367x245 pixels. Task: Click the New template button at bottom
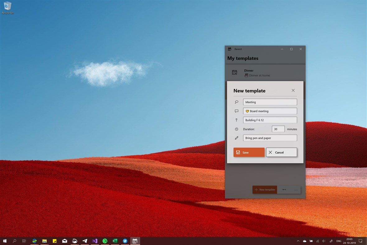pyautogui.click(x=265, y=190)
